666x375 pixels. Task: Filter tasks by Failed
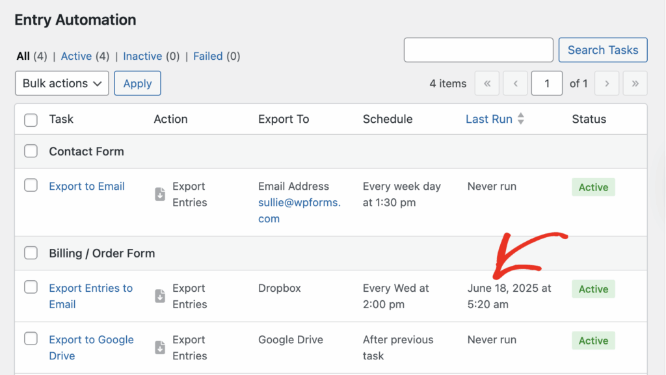click(207, 56)
